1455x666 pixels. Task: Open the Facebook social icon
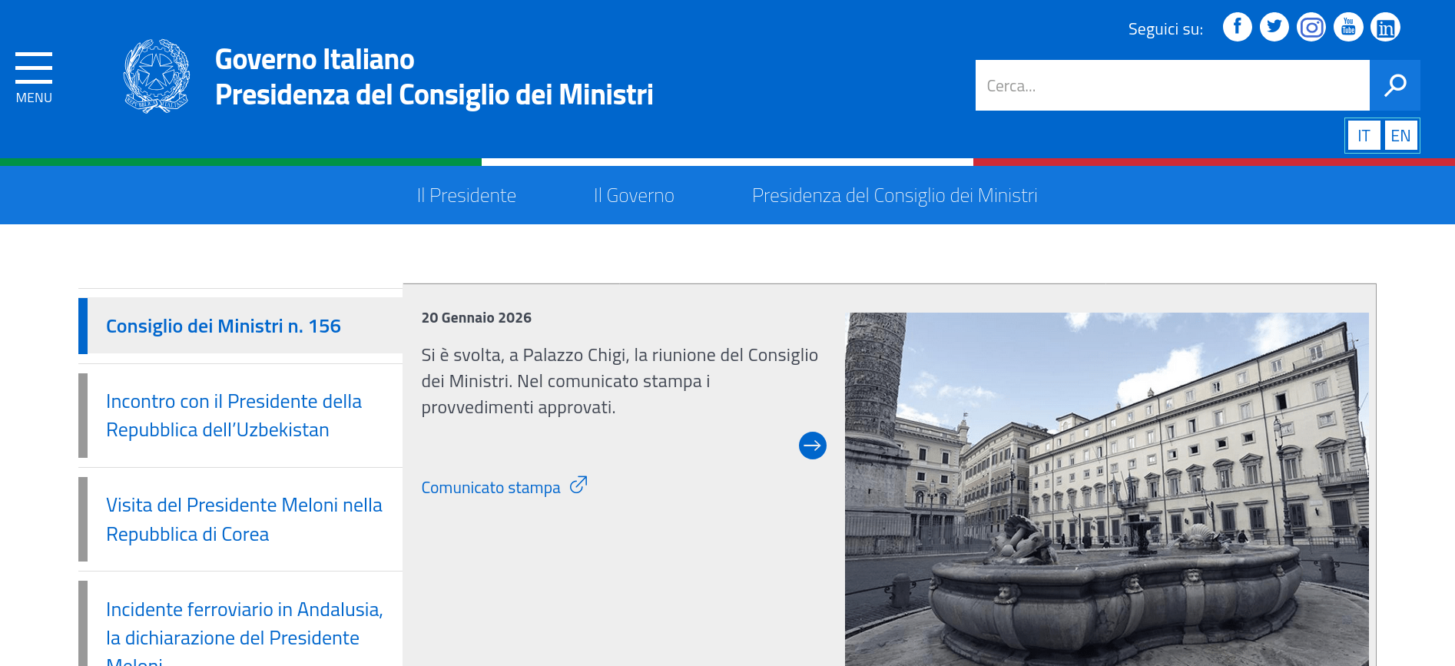(x=1237, y=28)
